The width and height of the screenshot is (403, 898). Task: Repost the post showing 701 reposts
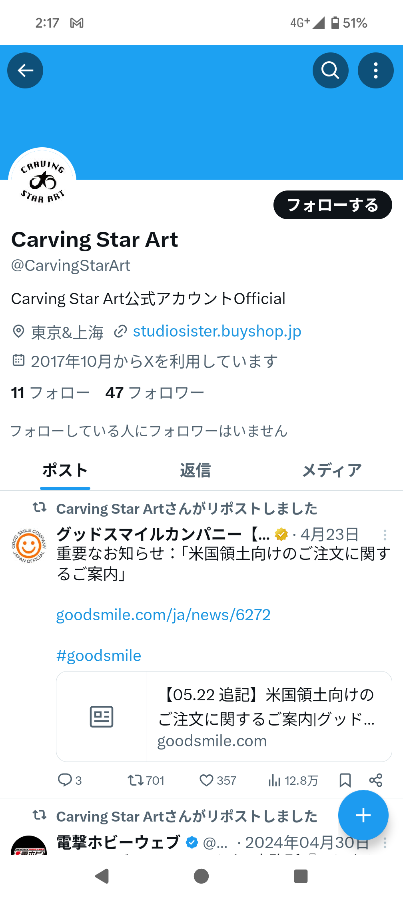[x=146, y=780]
